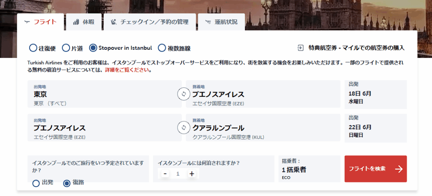Click the 詳細をご覧ください link
This screenshot has width=432, height=196.
point(128,70)
